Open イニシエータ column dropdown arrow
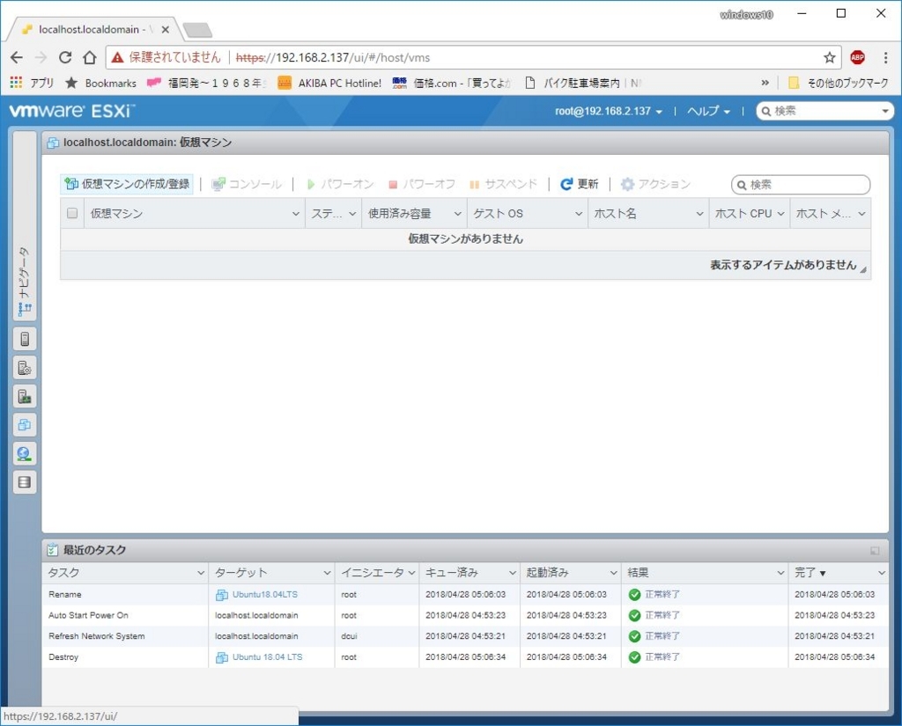 tap(412, 573)
